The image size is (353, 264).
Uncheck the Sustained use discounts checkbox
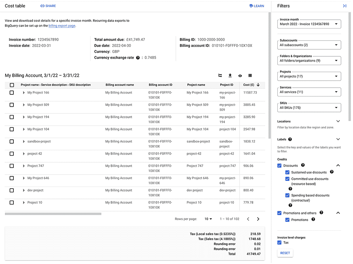pos(287,172)
